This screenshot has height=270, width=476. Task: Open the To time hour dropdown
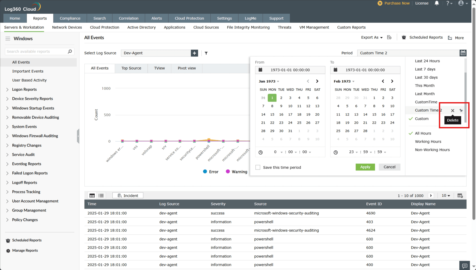click(353, 152)
